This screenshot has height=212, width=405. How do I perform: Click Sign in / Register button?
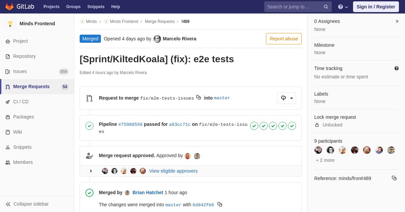click(x=376, y=7)
